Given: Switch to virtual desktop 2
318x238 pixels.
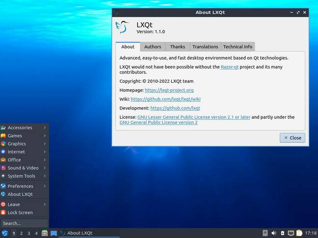Looking at the screenshot, I should 21,233.
